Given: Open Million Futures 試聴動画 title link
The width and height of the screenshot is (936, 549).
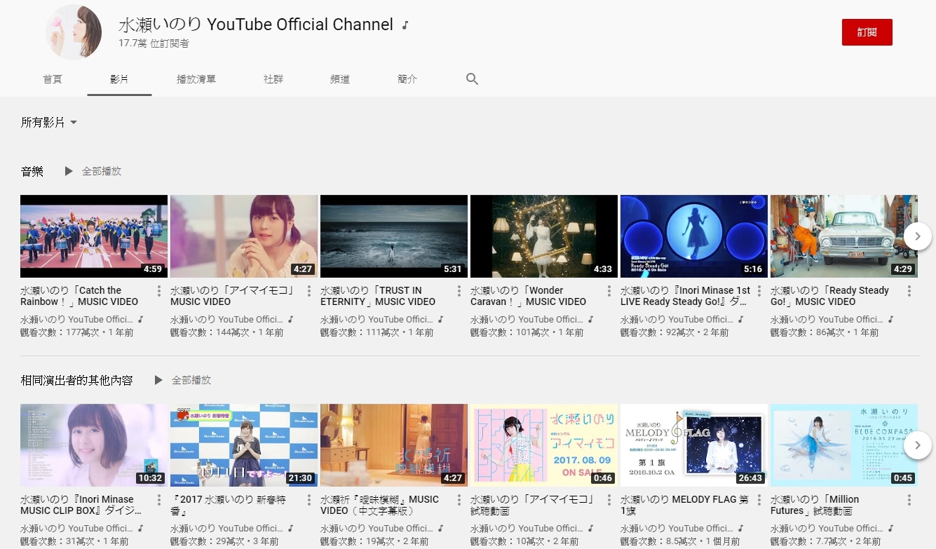Looking at the screenshot, I should [x=815, y=505].
